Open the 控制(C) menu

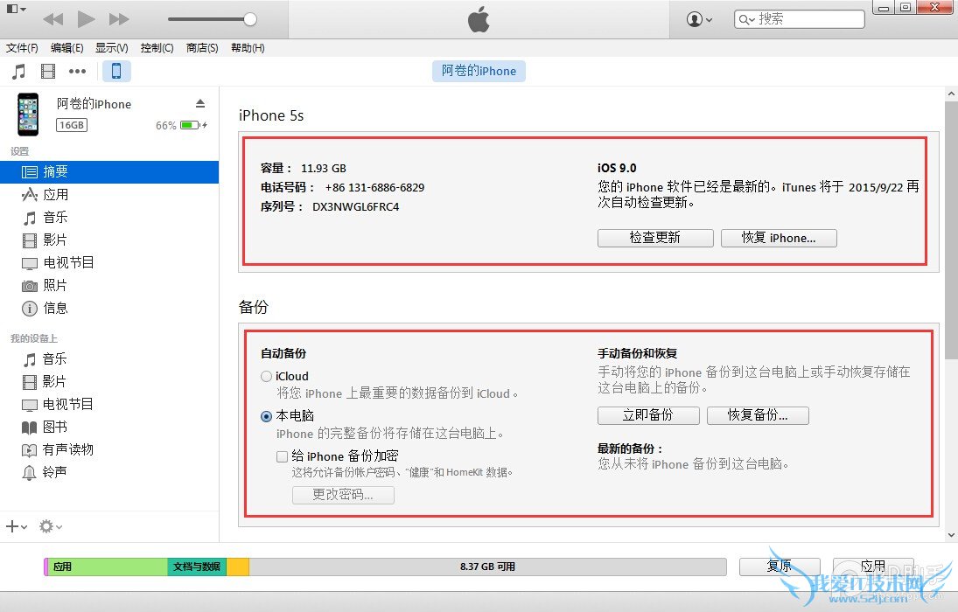(x=157, y=47)
